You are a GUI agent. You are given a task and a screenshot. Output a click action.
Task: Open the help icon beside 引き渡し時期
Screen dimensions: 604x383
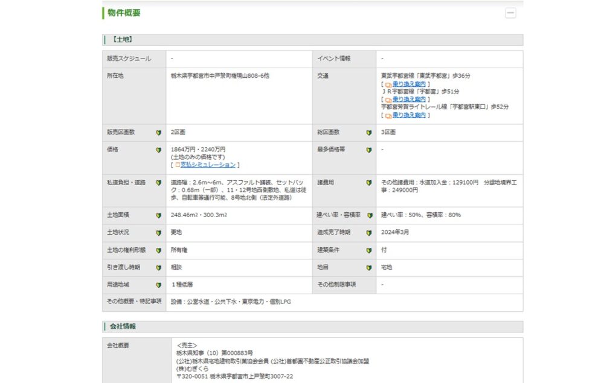pos(159,268)
